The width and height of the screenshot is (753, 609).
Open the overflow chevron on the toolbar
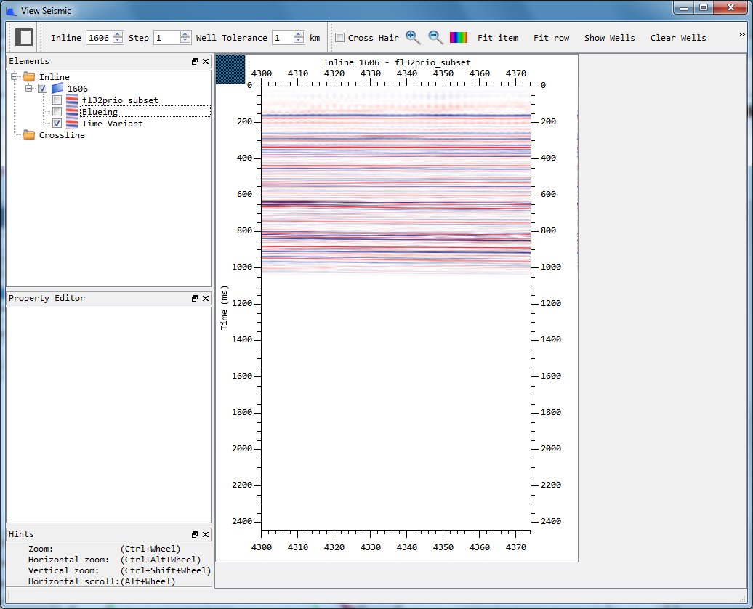coord(742,33)
